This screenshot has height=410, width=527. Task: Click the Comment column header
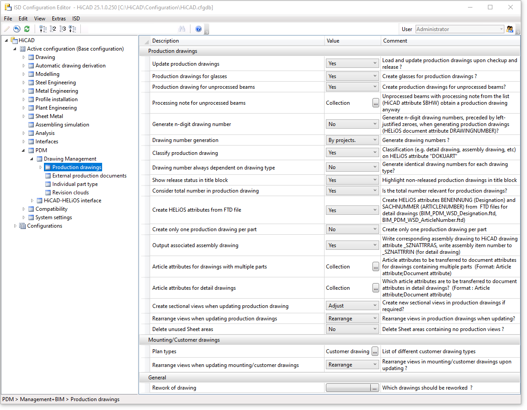tap(450, 41)
